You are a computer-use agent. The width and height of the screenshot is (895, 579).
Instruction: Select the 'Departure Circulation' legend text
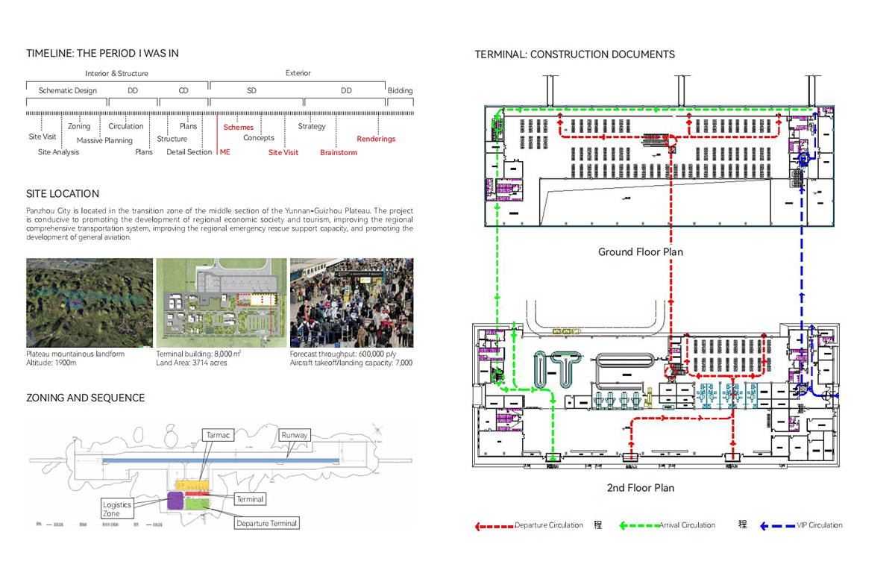[x=549, y=525]
